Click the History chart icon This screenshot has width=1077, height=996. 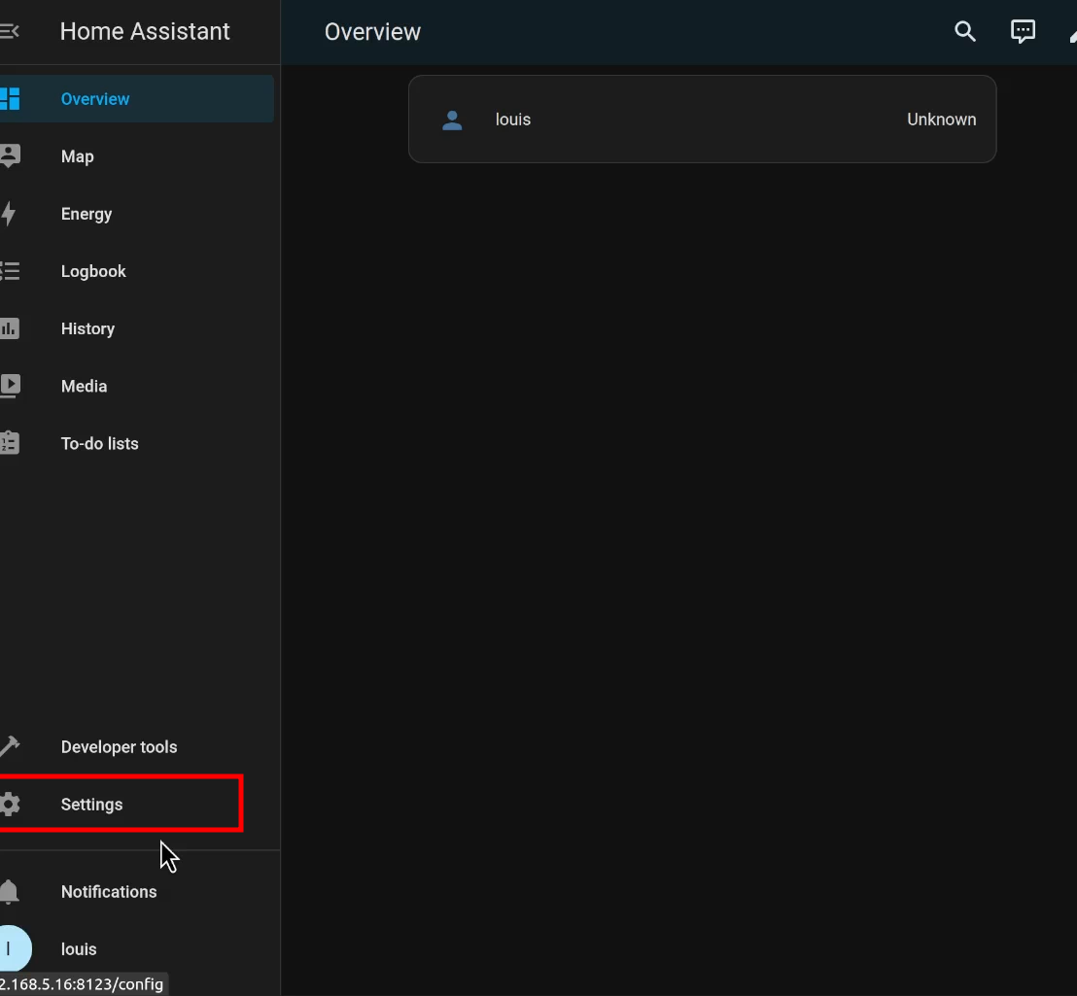pyautogui.click(x=10, y=328)
